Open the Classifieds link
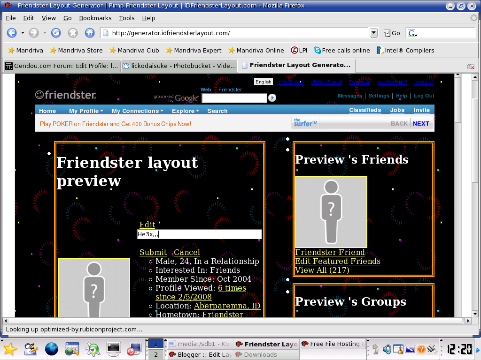The image size is (481, 360). pyautogui.click(x=365, y=110)
